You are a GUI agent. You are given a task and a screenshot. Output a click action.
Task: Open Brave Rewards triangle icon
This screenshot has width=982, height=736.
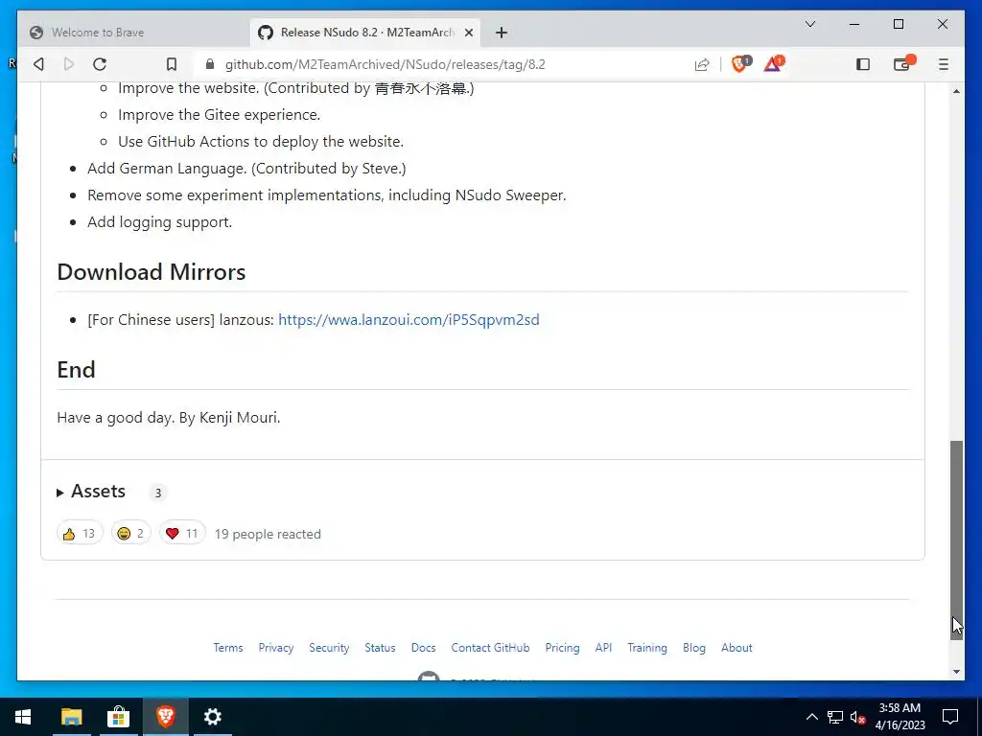774,63
